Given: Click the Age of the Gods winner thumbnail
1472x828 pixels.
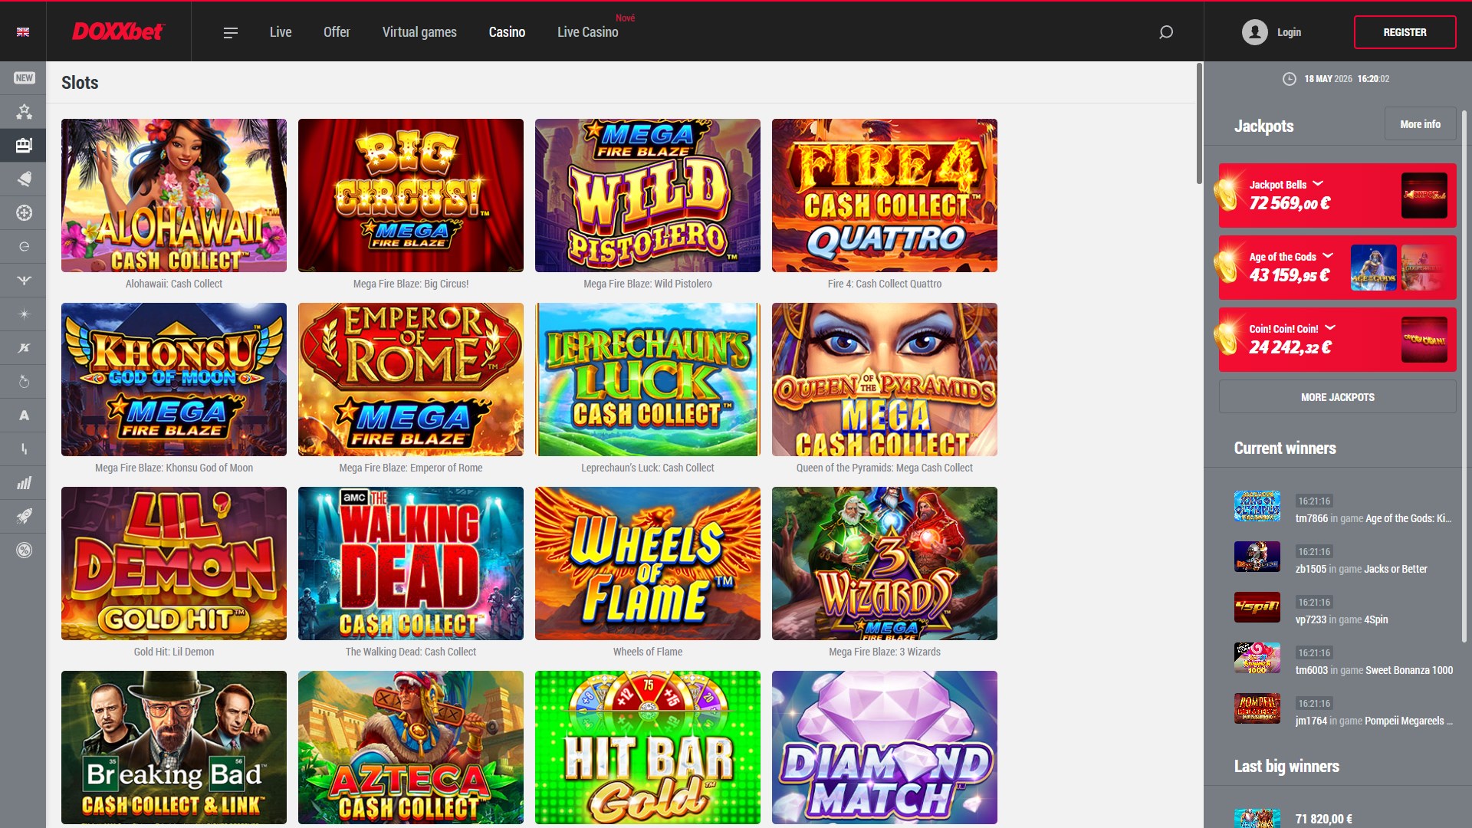Looking at the screenshot, I should point(1257,506).
